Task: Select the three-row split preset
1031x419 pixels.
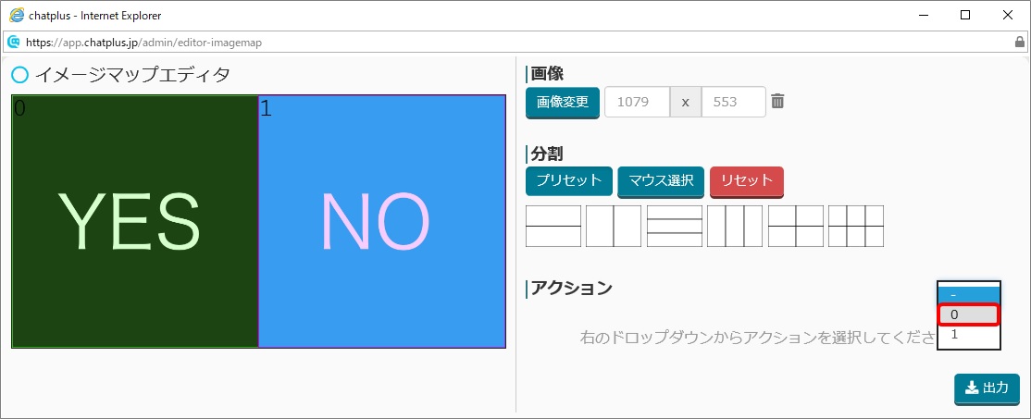Action: coord(675,226)
